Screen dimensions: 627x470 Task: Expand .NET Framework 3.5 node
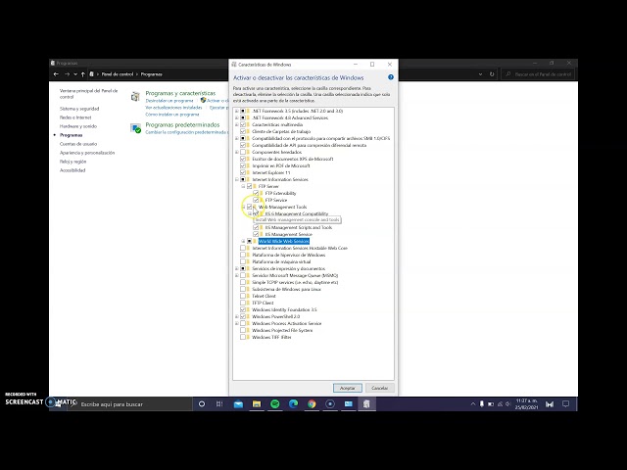pos(236,111)
